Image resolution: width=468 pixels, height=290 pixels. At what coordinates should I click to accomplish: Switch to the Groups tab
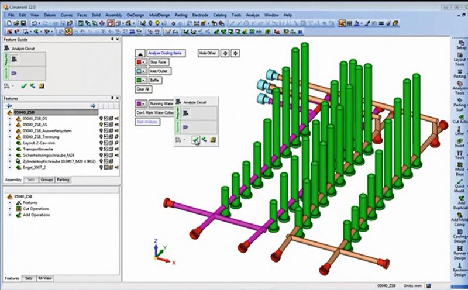(x=47, y=179)
